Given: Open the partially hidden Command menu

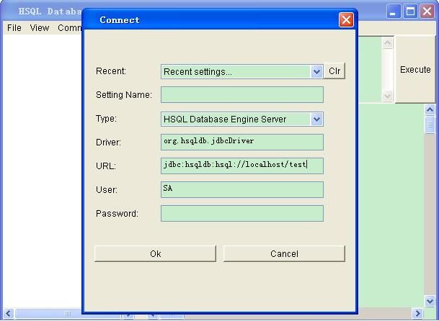Looking at the screenshot, I should 69,28.
